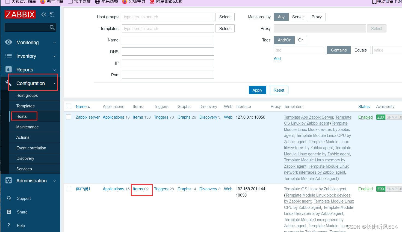
Task: Click Select button for Host groups
Action: [225, 17]
